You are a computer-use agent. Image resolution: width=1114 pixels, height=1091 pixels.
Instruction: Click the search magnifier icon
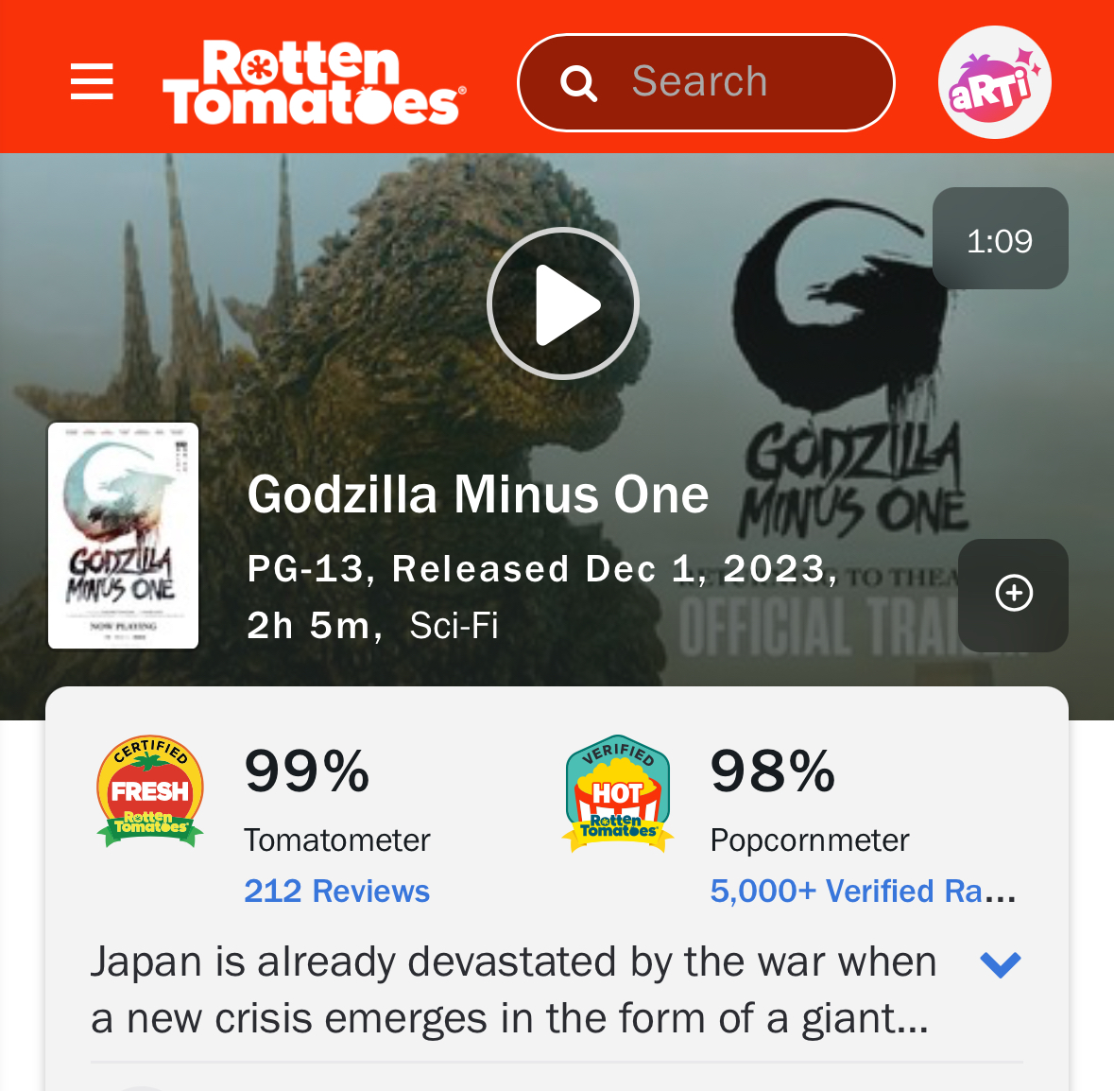coord(578,83)
